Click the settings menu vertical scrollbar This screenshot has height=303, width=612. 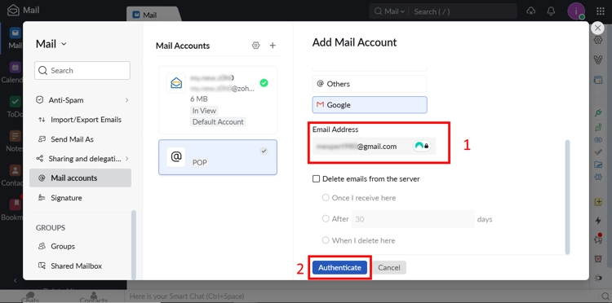pos(134,244)
